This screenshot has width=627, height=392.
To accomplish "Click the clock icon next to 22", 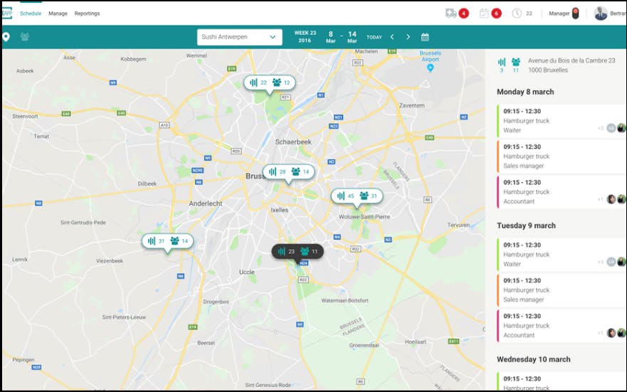I will [x=517, y=14].
